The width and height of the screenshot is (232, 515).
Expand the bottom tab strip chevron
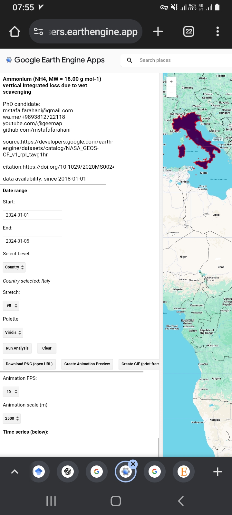[x=15, y=472]
